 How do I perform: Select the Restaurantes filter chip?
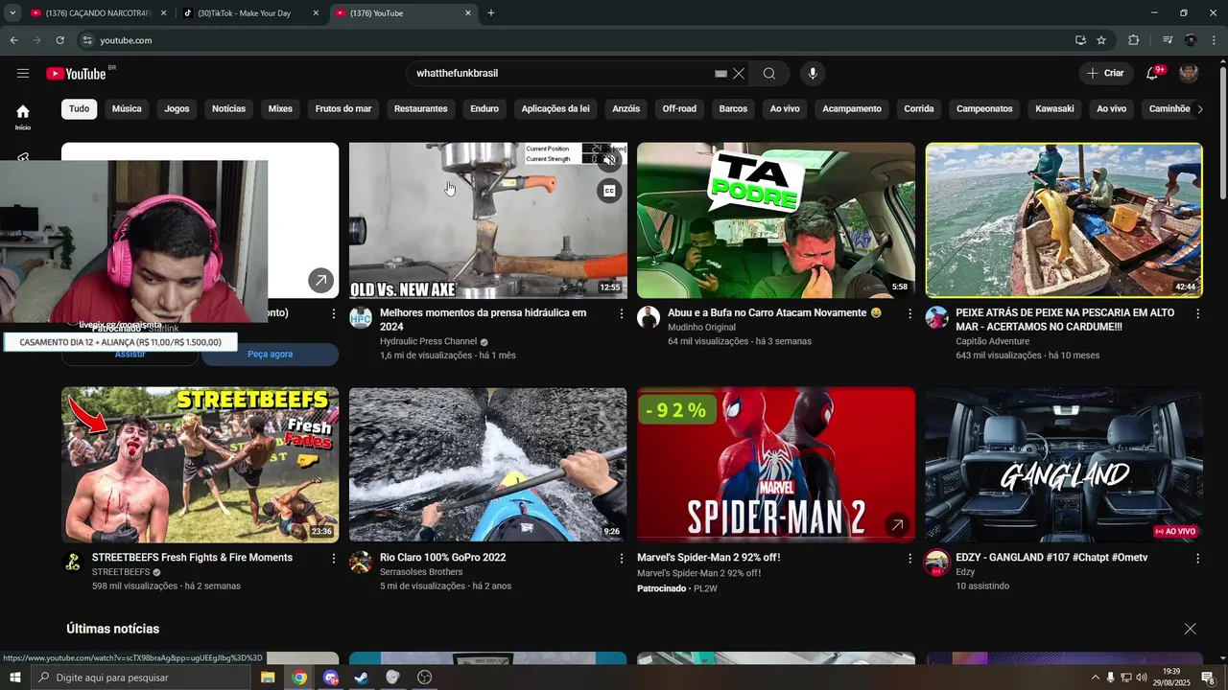tap(420, 109)
